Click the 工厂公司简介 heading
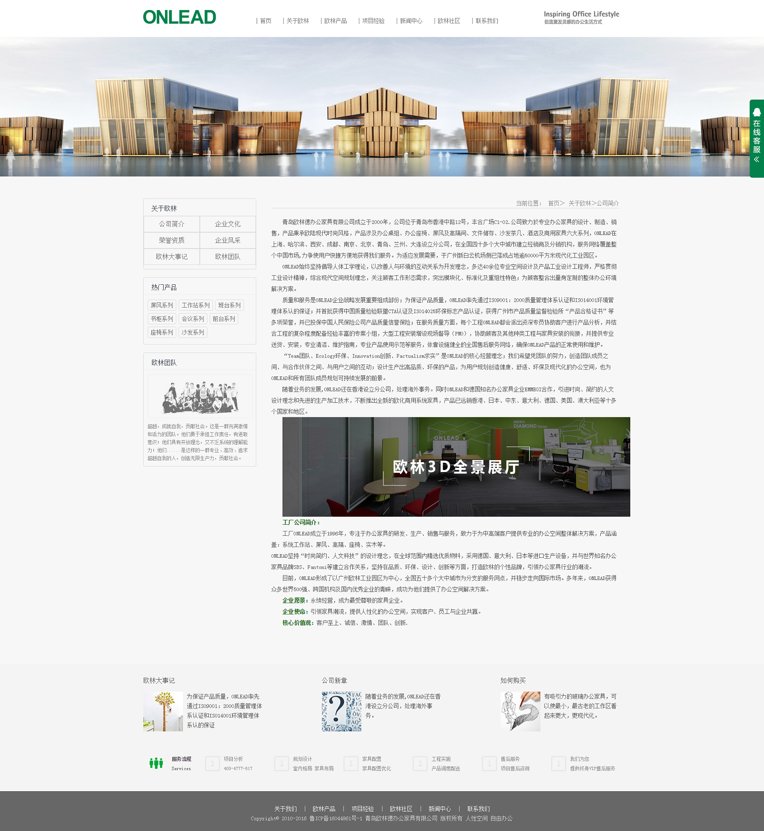This screenshot has height=831, width=764. 301,522
